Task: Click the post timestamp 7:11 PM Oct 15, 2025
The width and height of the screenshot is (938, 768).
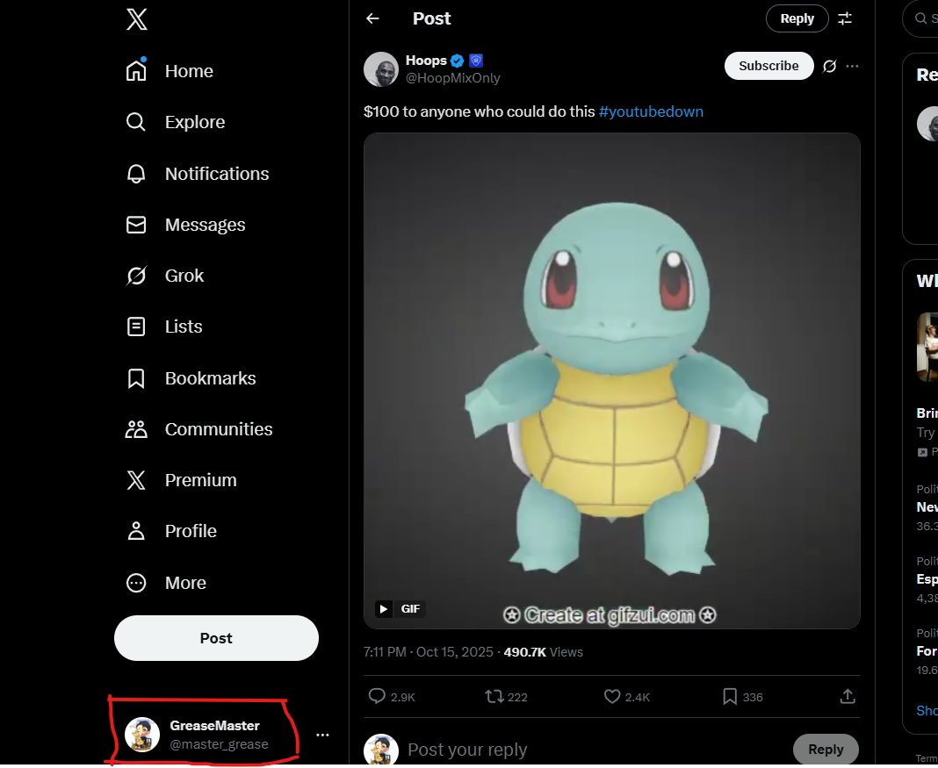Action: (429, 652)
